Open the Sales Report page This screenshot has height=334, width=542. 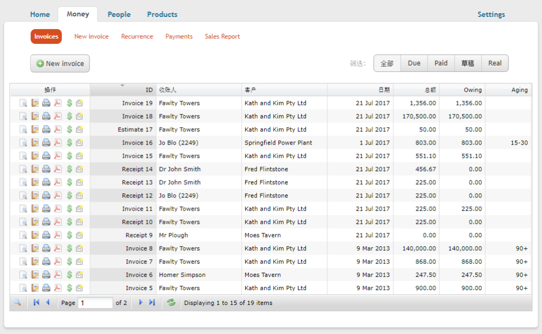[x=222, y=37]
